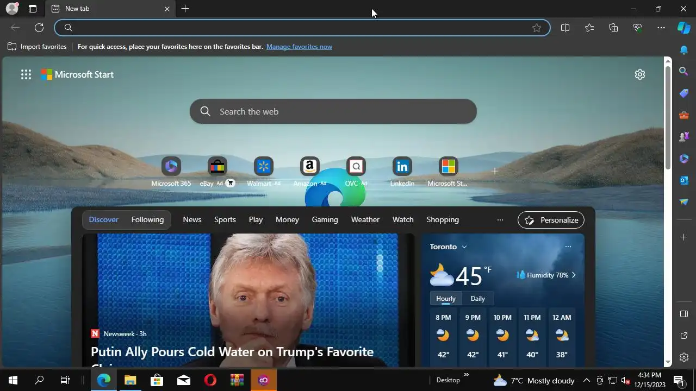The height and width of the screenshot is (391, 696).
Task: Switch to the Play tab
Action: coord(256,220)
